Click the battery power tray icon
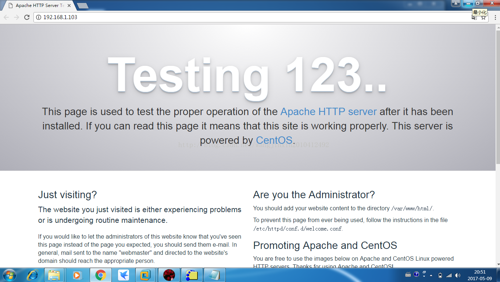This screenshot has height=282, width=500. [440, 275]
